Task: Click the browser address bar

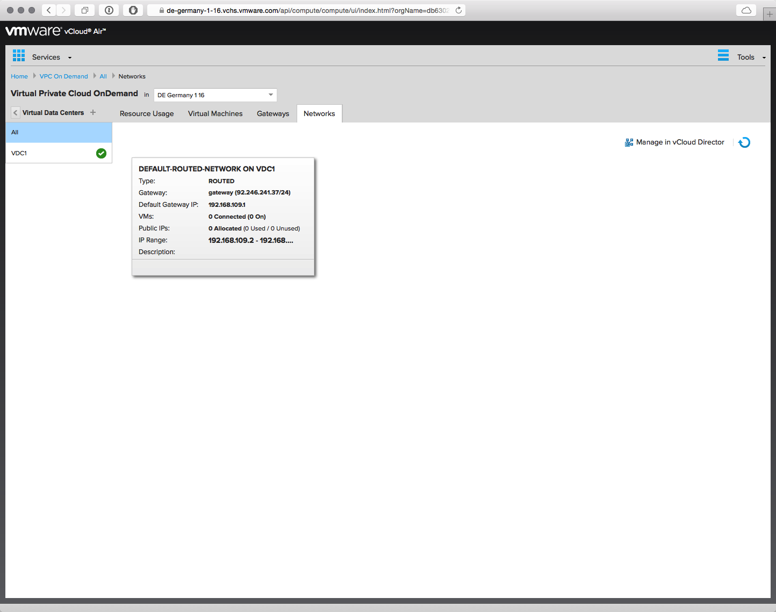Action: pyautogui.click(x=306, y=10)
